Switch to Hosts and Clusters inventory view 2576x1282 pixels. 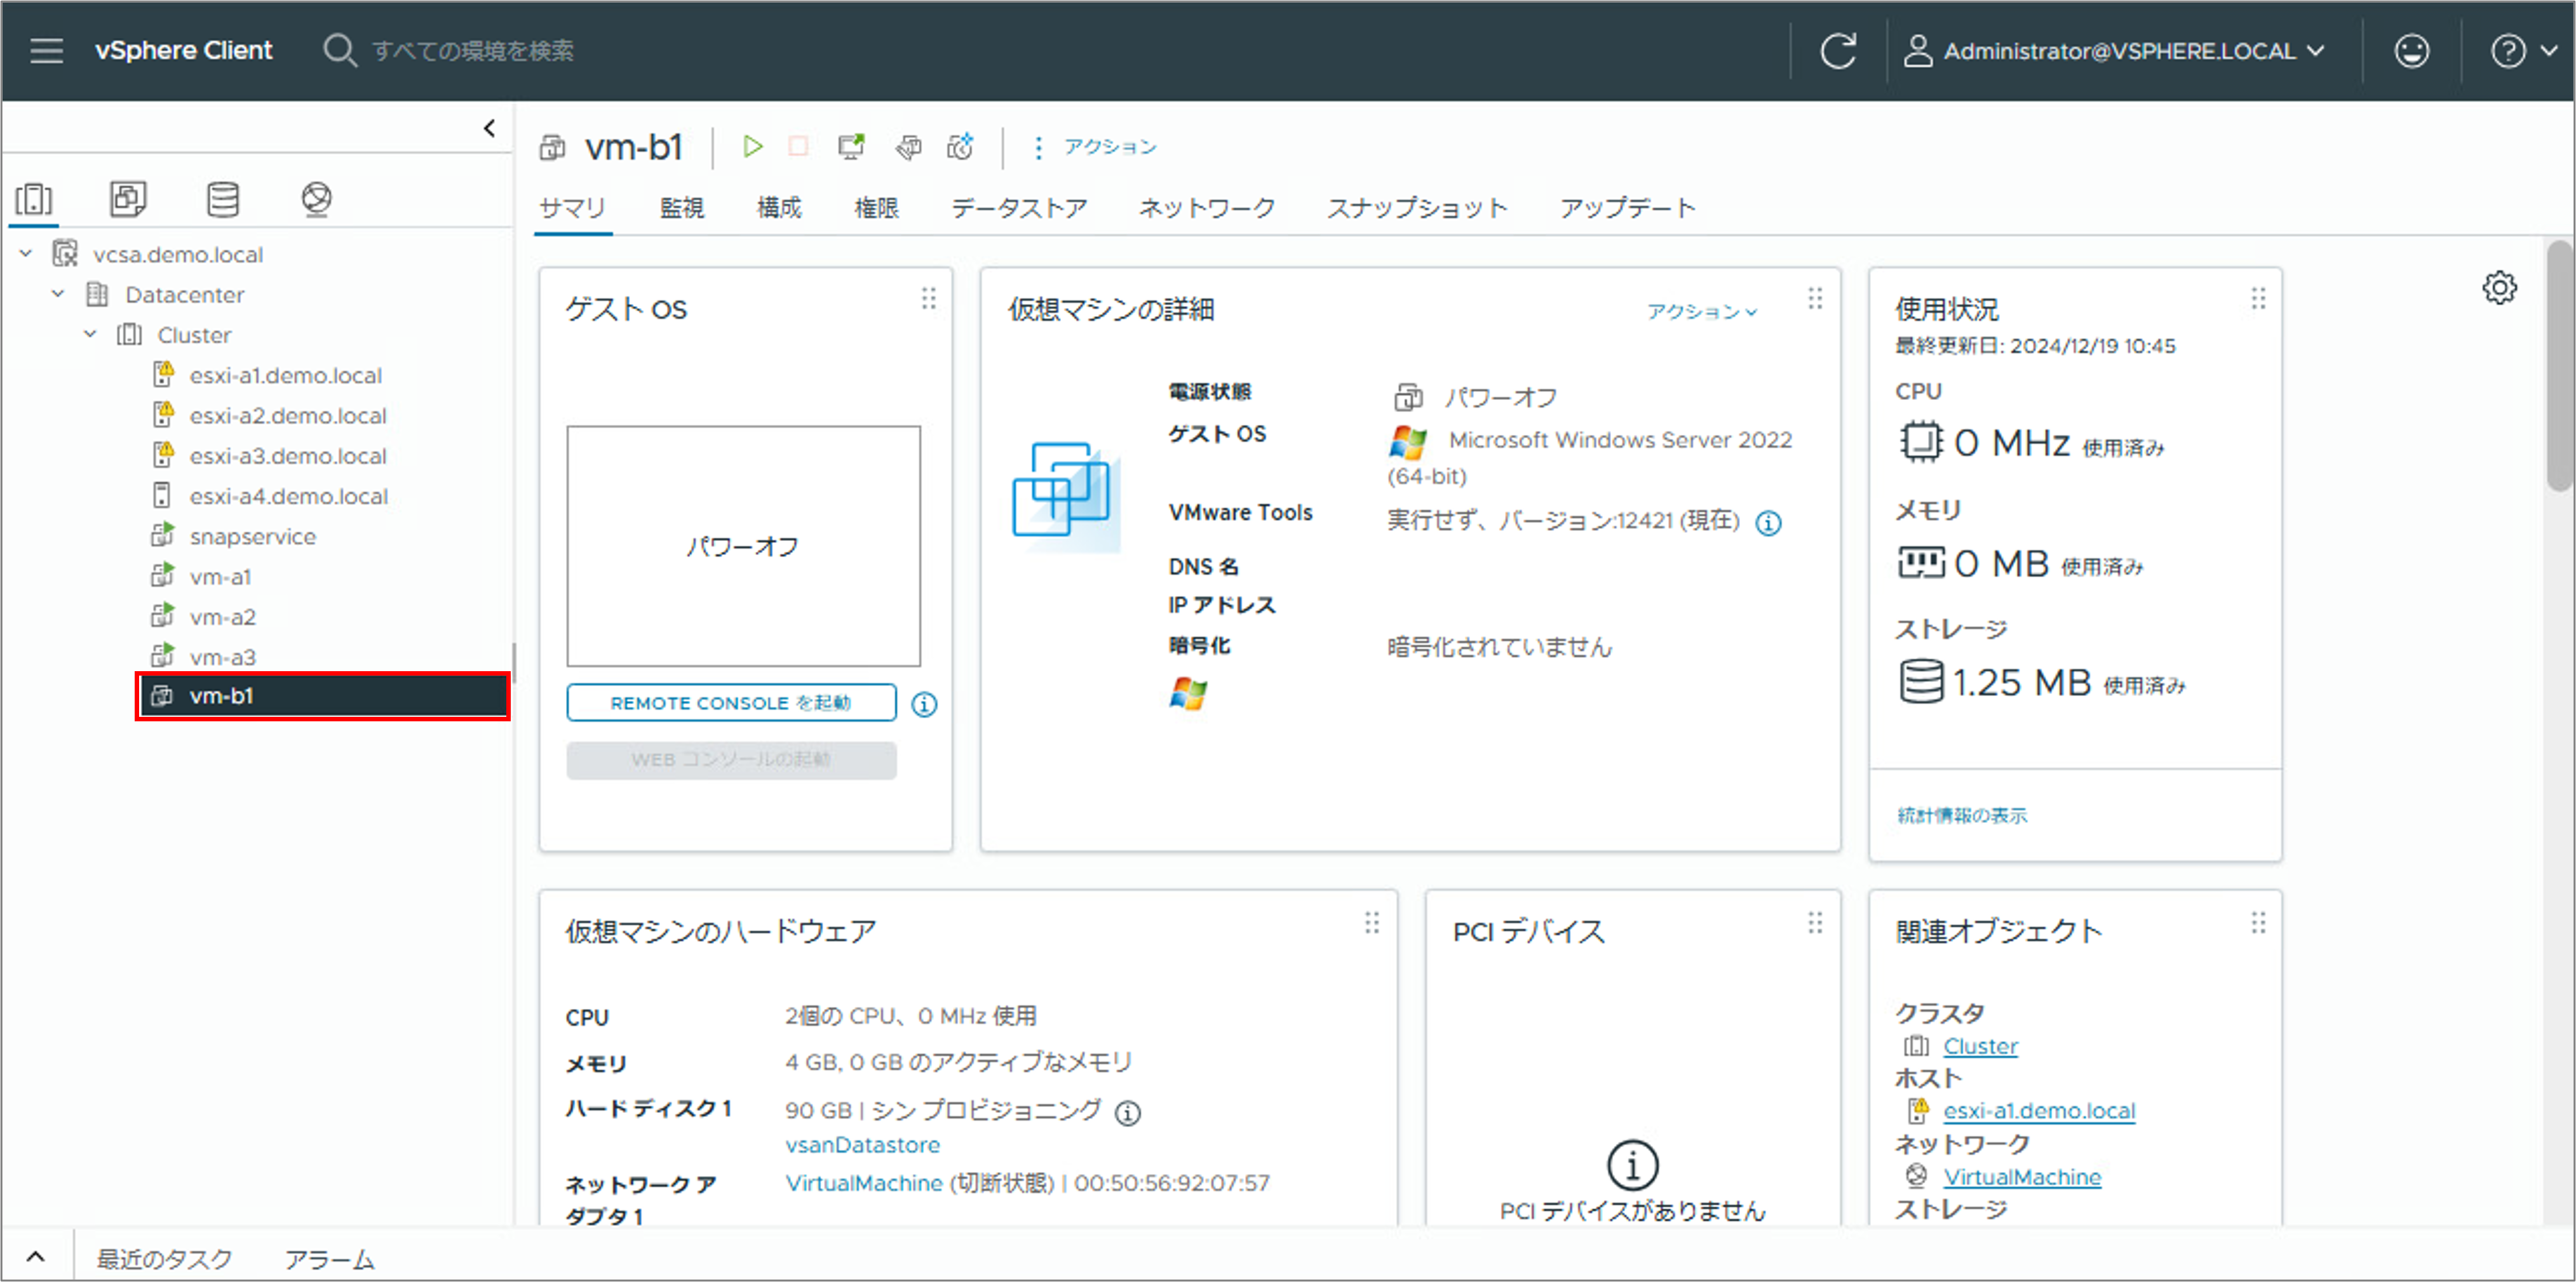(34, 199)
